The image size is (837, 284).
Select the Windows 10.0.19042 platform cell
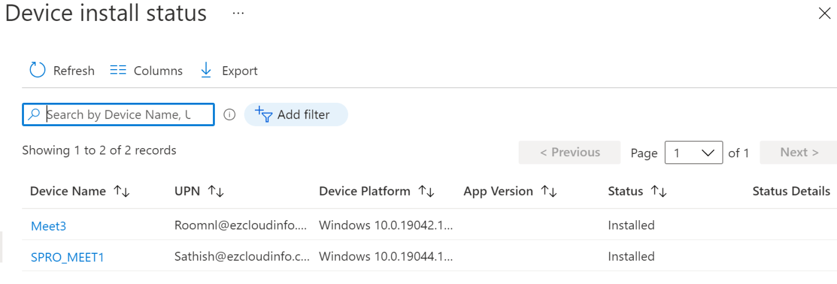(x=386, y=225)
